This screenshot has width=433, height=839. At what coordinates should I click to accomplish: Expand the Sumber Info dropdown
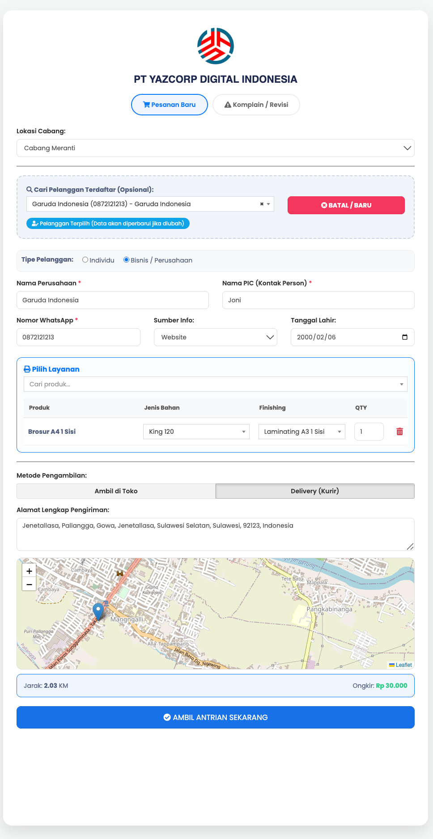[216, 337]
